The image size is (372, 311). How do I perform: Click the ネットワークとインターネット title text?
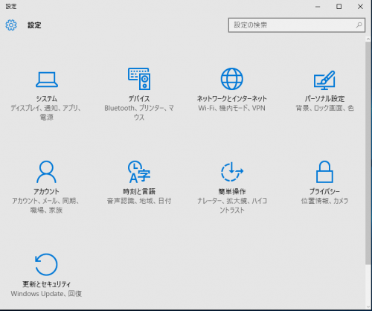tap(232, 99)
